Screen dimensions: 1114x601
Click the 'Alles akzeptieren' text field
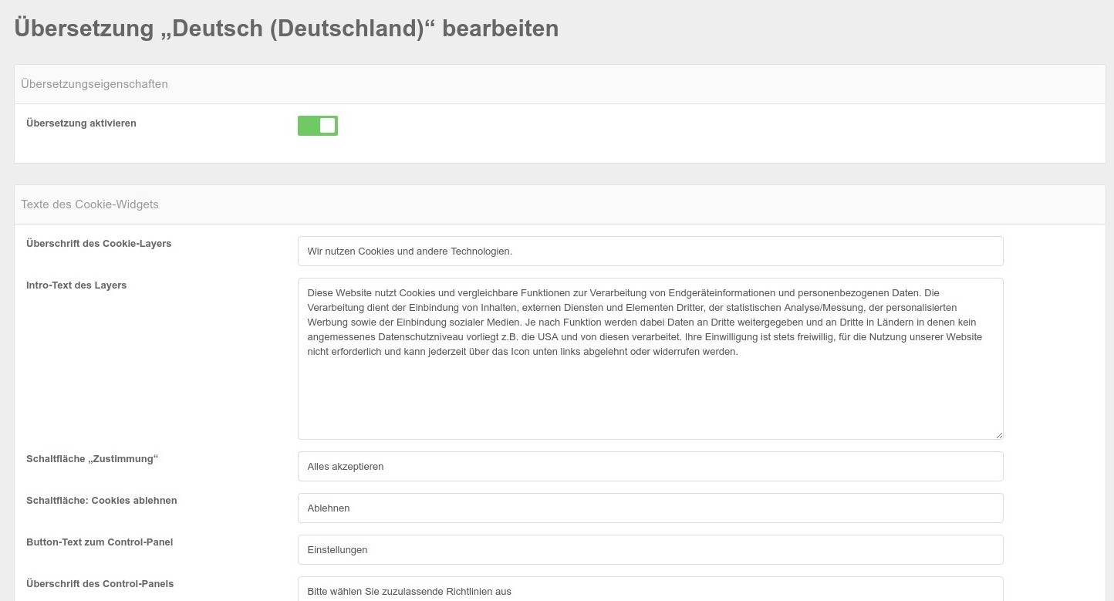[x=650, y=466]
